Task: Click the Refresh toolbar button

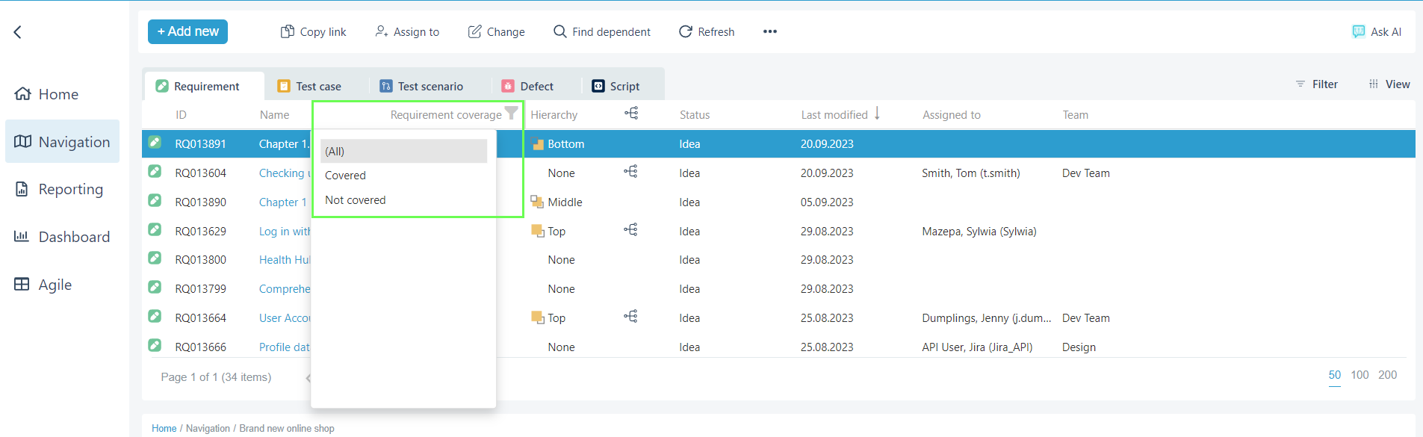Action: click(x=706, y=31)
